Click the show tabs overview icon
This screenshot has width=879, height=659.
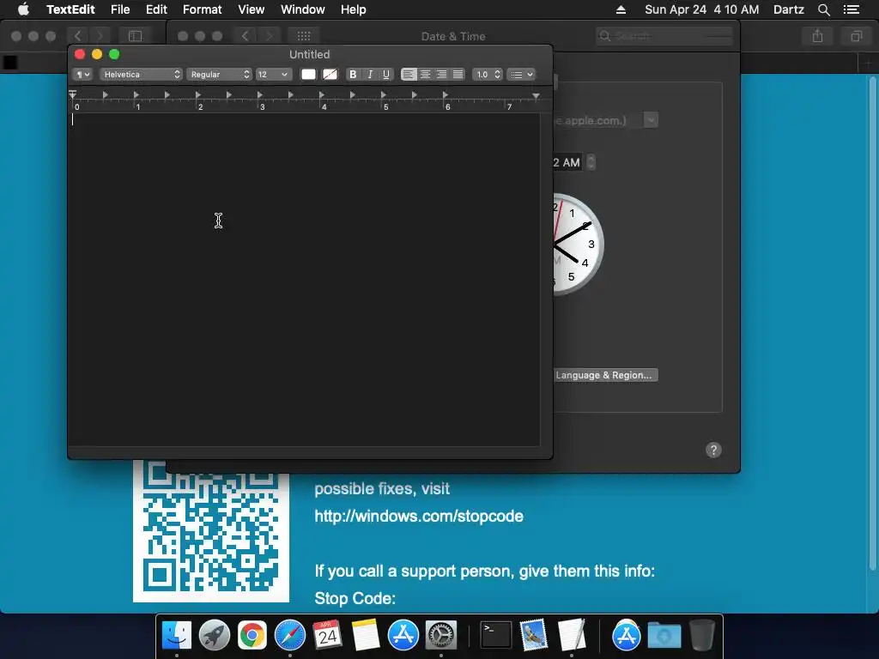click(856, 36)
